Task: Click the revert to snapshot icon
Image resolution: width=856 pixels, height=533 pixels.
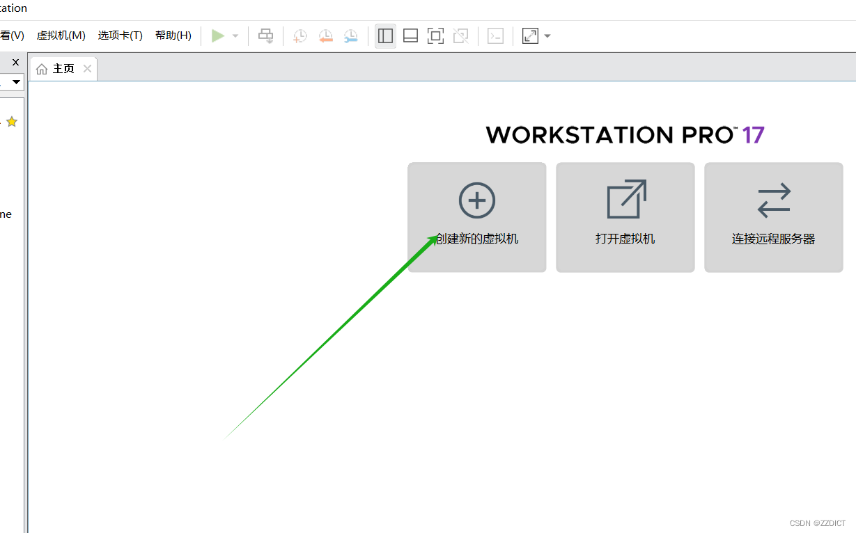Action: point(325,35)
